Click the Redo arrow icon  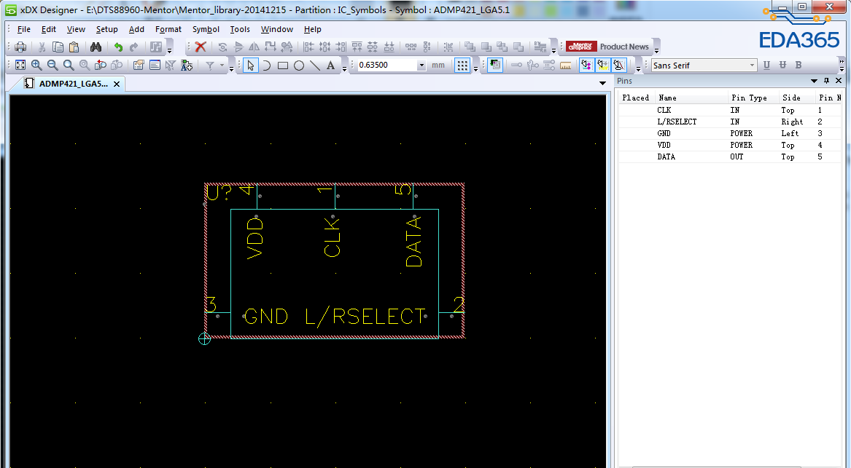pos(133,47)
